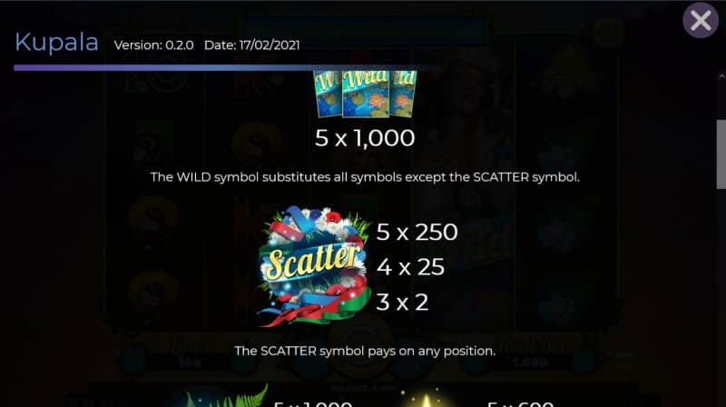Click the Date 17/02/2021 label
Viewport: 726px width, 407px height.
pos(252,45)
